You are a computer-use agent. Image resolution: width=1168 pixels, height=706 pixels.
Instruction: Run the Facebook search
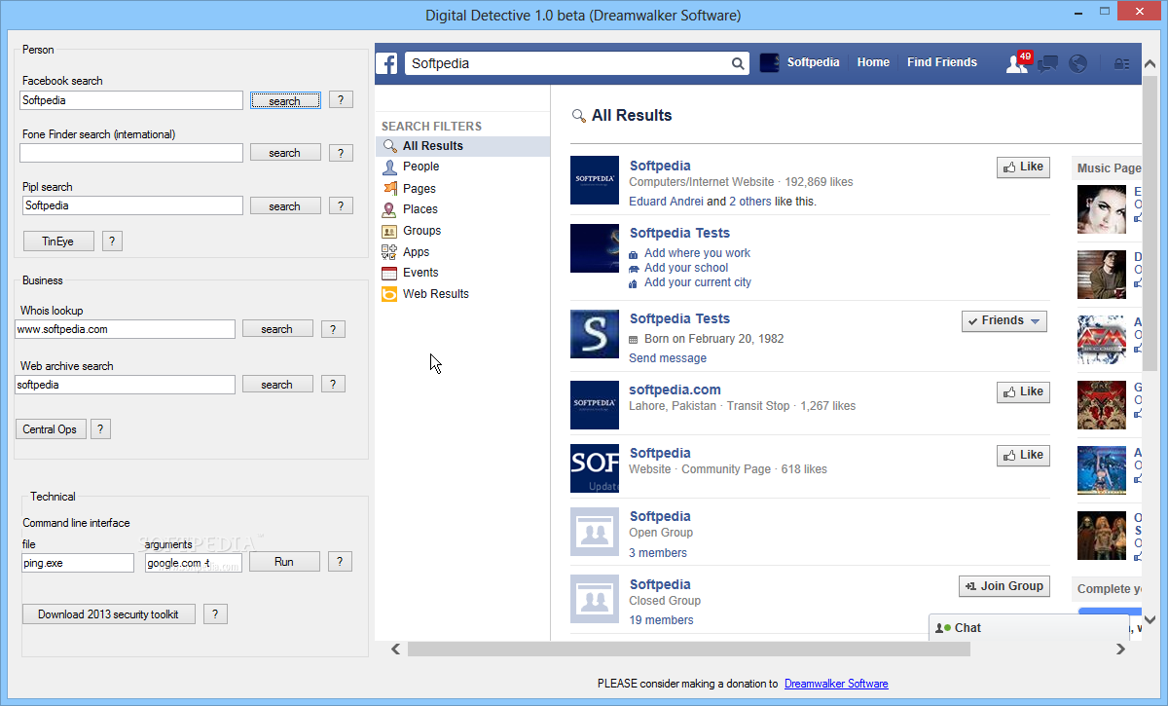pyautogui.click(x=285, y=100)
